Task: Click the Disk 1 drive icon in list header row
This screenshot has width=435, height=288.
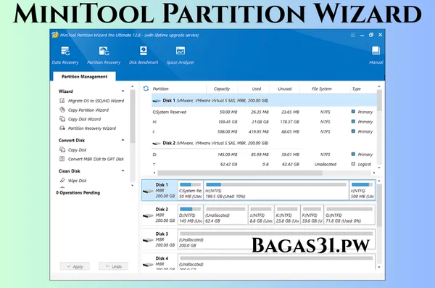Action: pyautogui.click(x=157, y=101)
